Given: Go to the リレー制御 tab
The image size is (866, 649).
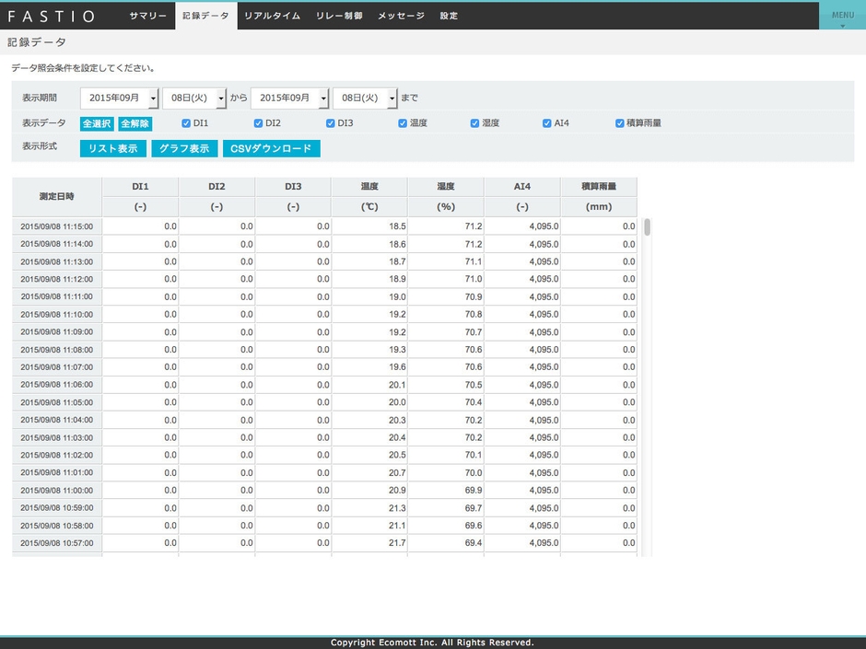Looking at the screenshot, I should pos(339,16).
